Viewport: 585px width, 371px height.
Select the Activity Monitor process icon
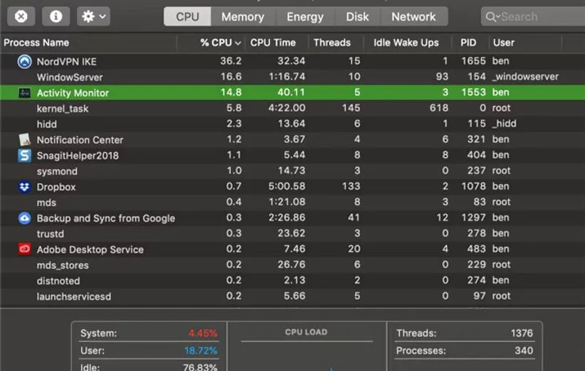(x=25, y=93)
